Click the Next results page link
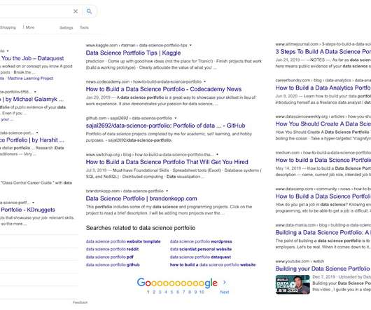The image size is (371, 310). [225, 292]
